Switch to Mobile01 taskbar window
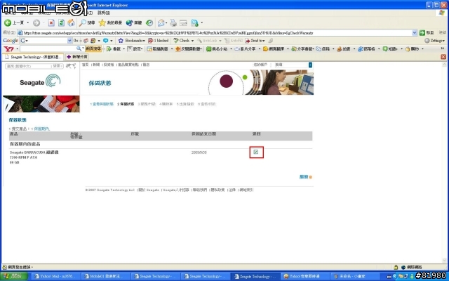This screenshot has width=449, height=281. pyautogui.click(x=105, y=276)
